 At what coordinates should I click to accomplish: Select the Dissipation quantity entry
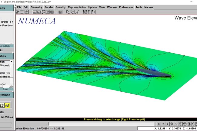coord(5,77)
